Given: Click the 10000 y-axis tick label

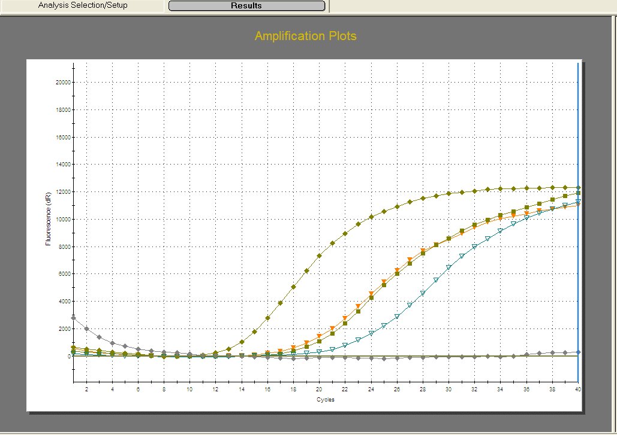Looking at the screenshot, I should point(62,220).
